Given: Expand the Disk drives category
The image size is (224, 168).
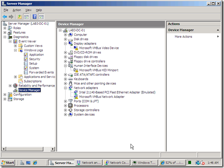Looking at the screenshot, I should pos(65,39).
